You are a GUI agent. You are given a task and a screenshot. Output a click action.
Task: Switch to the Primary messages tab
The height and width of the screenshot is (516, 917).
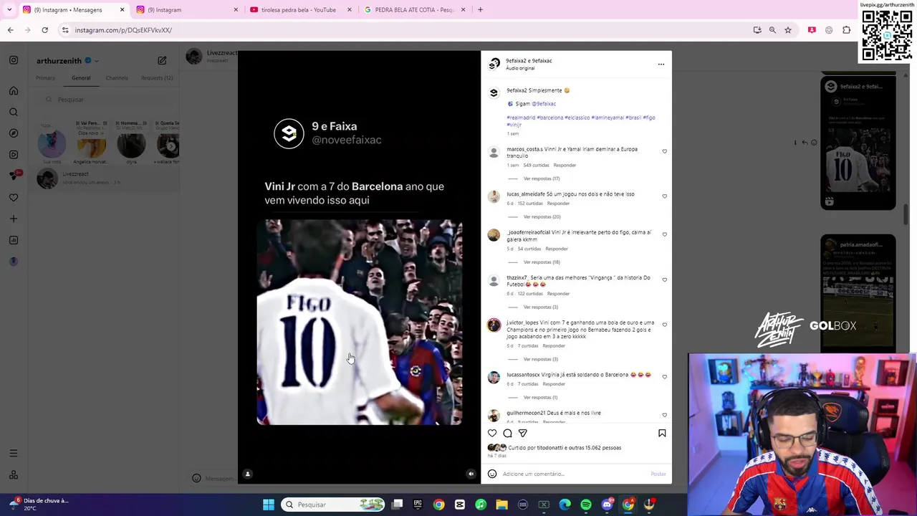pyautogui.click(x=45, y=78)
